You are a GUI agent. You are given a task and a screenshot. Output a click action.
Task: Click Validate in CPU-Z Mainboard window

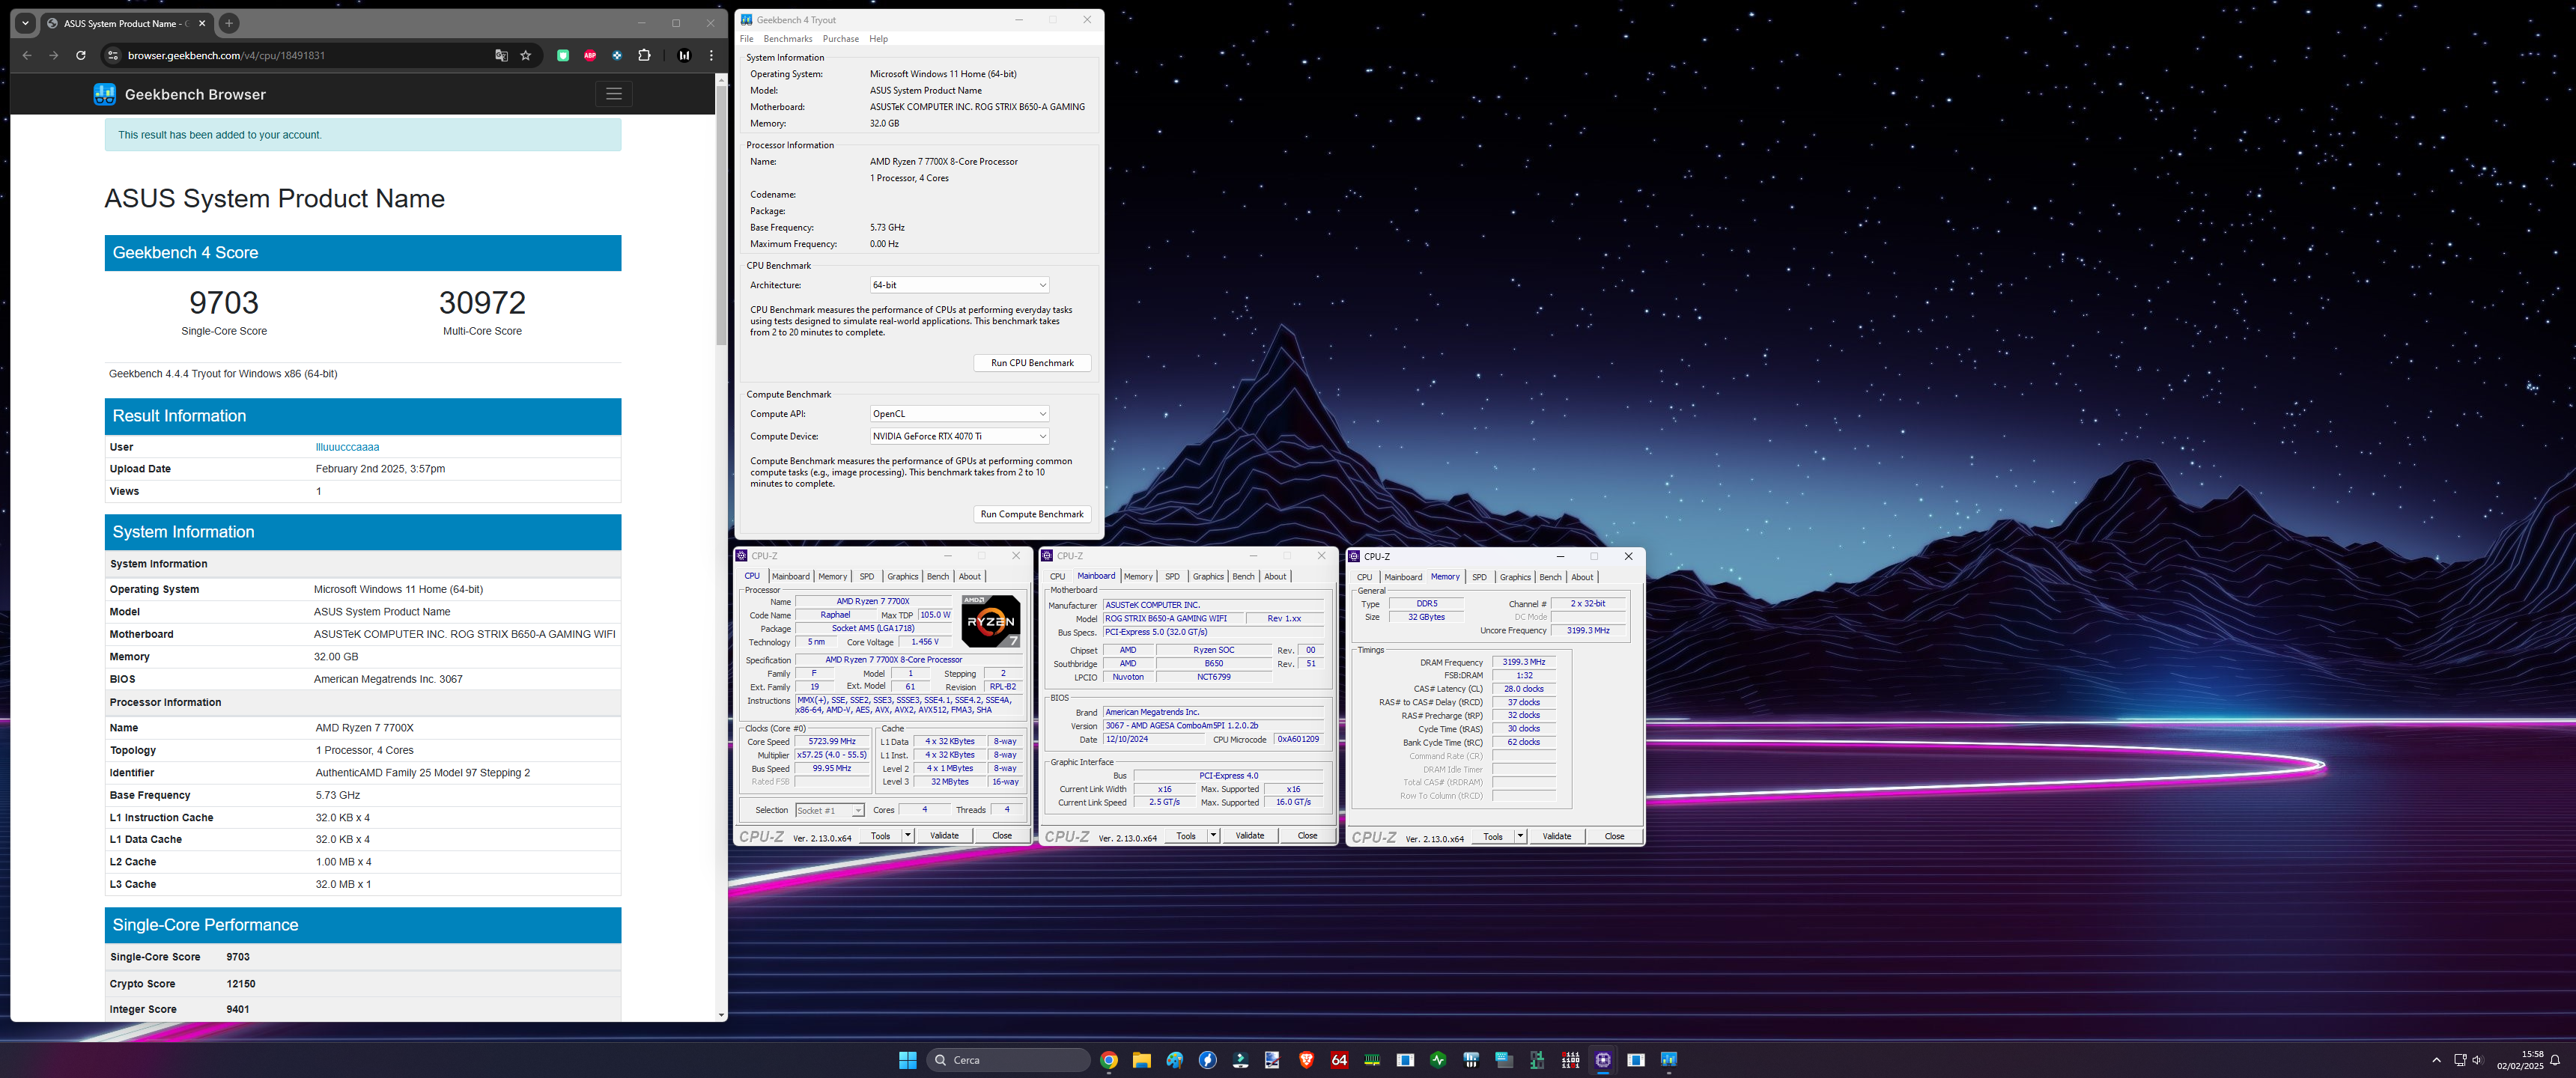[x=1250, y=836]
